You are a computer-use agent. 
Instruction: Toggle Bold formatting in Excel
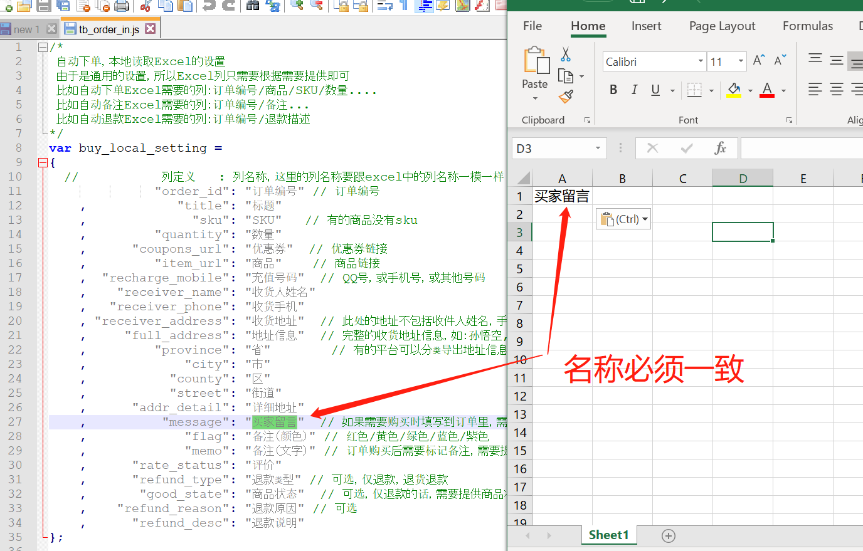click(613, 90)
